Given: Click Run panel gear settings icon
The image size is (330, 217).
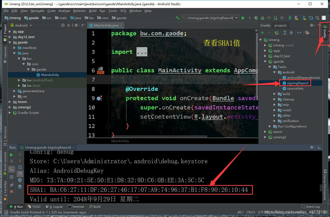Looking at the screenshot, I should (x=313, y=147).
